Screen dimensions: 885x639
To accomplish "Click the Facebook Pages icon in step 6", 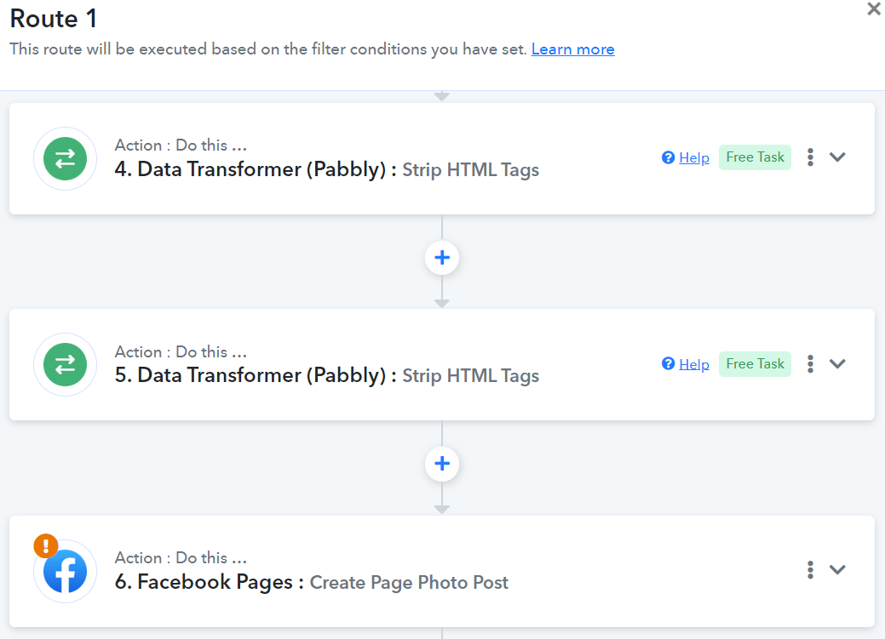I will [65, 571].
